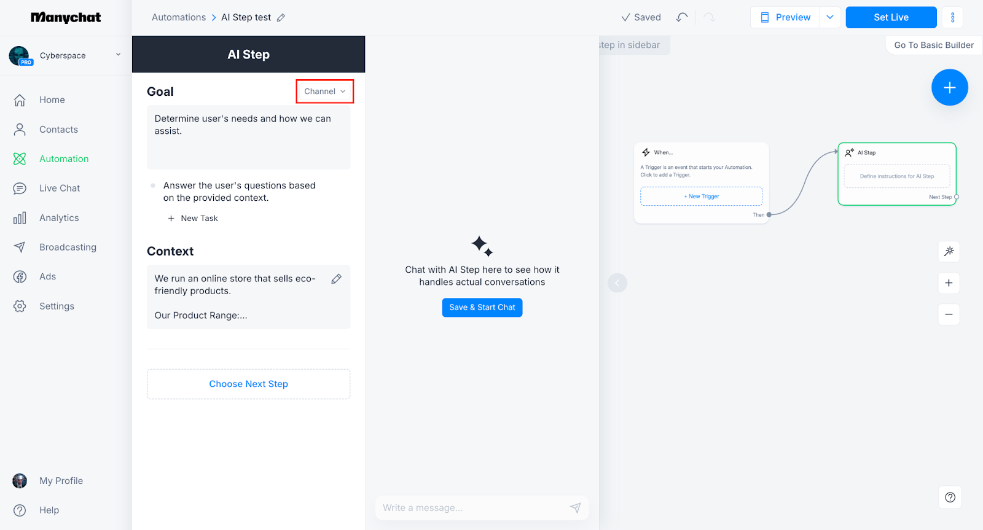Expand the Channel dropdown
The image size is (983, 530).
(324, 92)
